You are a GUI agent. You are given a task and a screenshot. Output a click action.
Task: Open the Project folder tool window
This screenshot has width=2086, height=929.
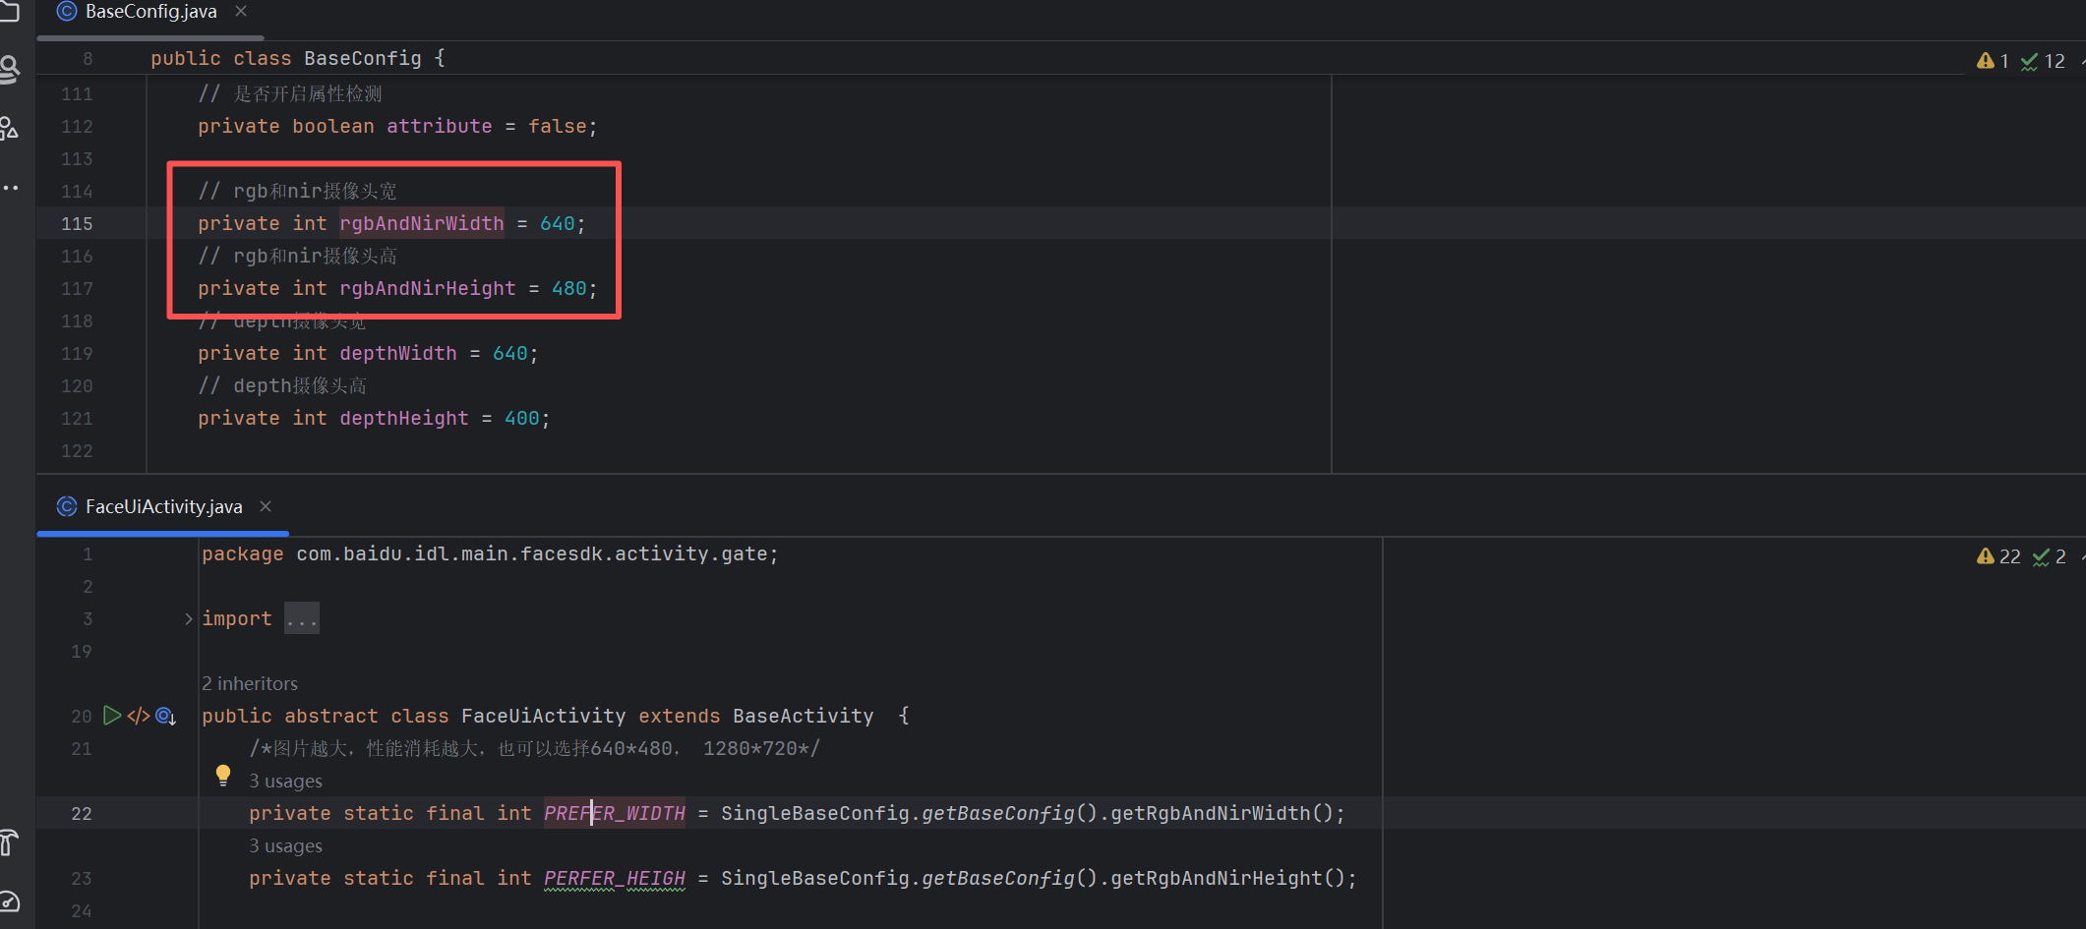click(x=9, y=10)
